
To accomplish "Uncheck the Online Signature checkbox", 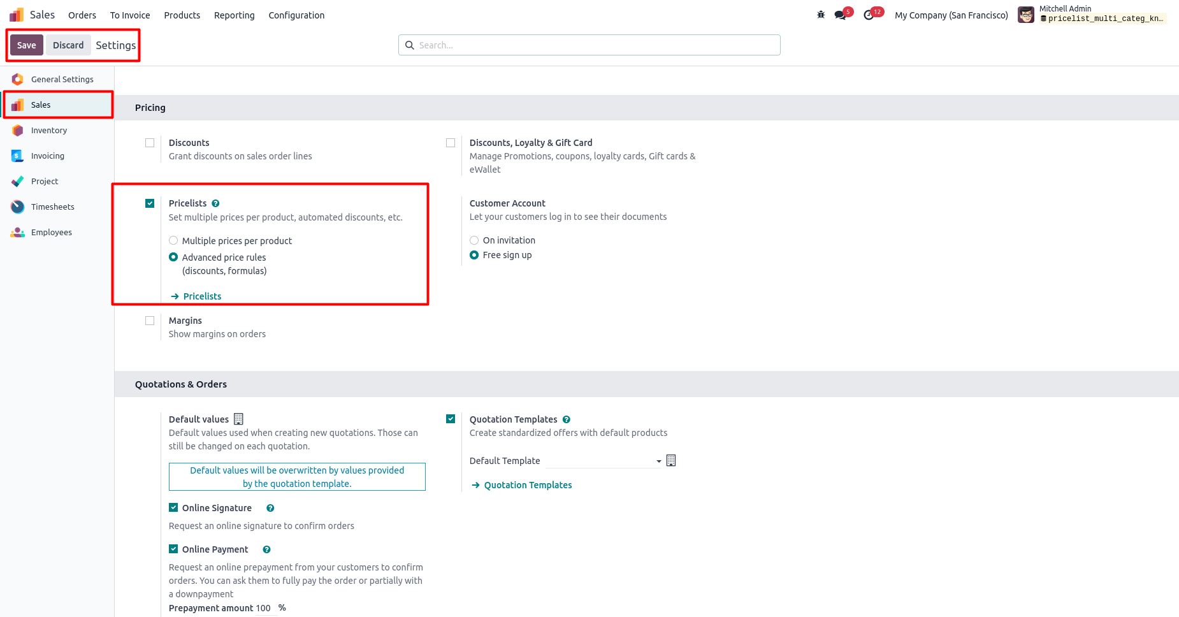I will pyautogui.click(x=173, y=507).
